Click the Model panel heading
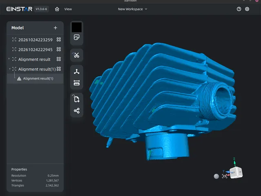The height and width of the screenshot is (196, 261). pos(18,28)
